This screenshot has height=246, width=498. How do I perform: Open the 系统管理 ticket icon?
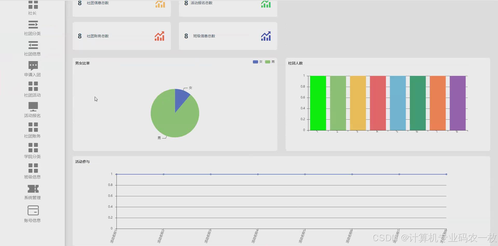tap(33, 189)
